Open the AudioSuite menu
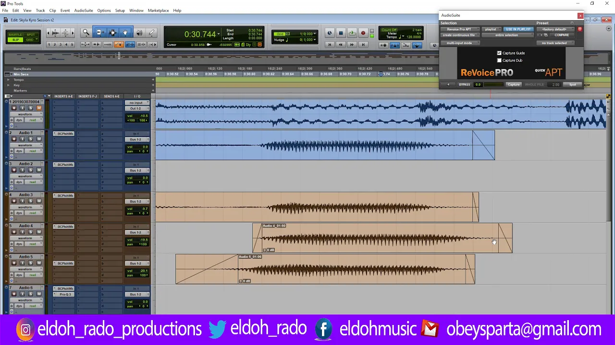This screenshot has width=615, height=345. point(84,11)
